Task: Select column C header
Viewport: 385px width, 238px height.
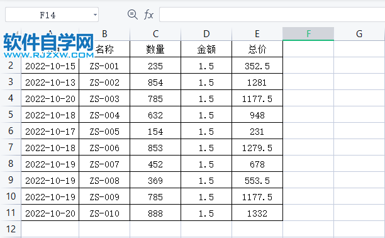Action: [155, 34]
